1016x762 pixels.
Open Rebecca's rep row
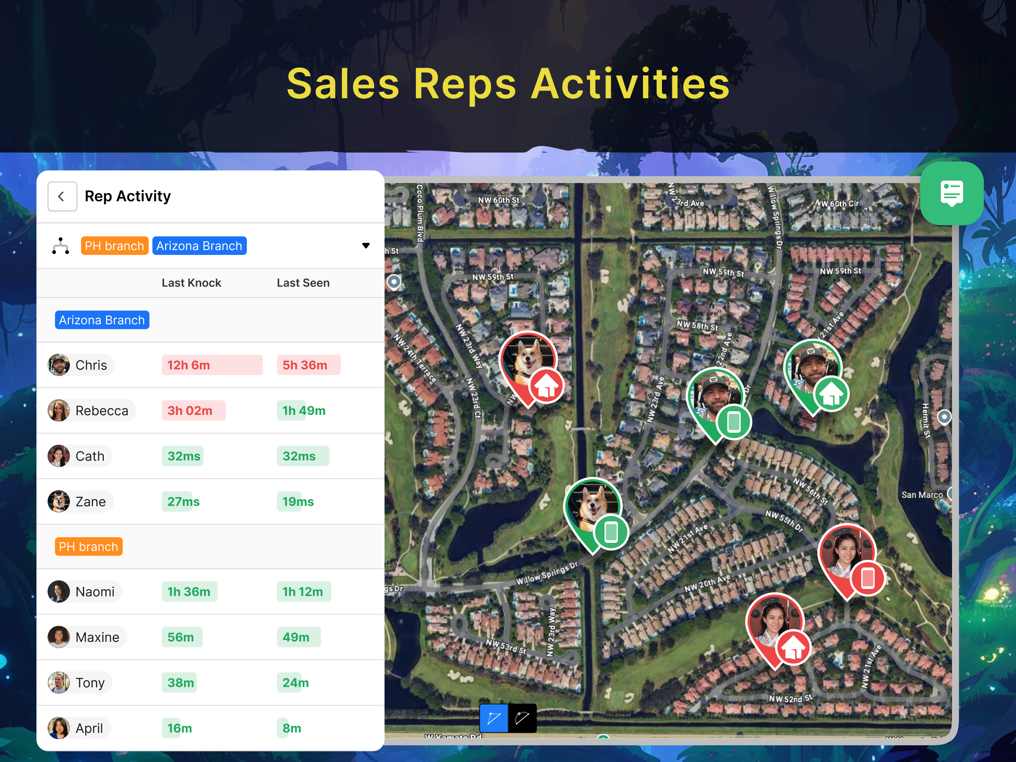tap(210, 410)
